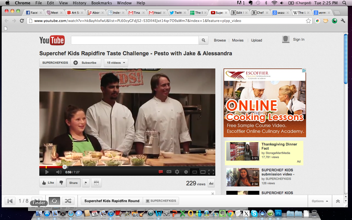Open the playlist Options menu

coord(320,201)
